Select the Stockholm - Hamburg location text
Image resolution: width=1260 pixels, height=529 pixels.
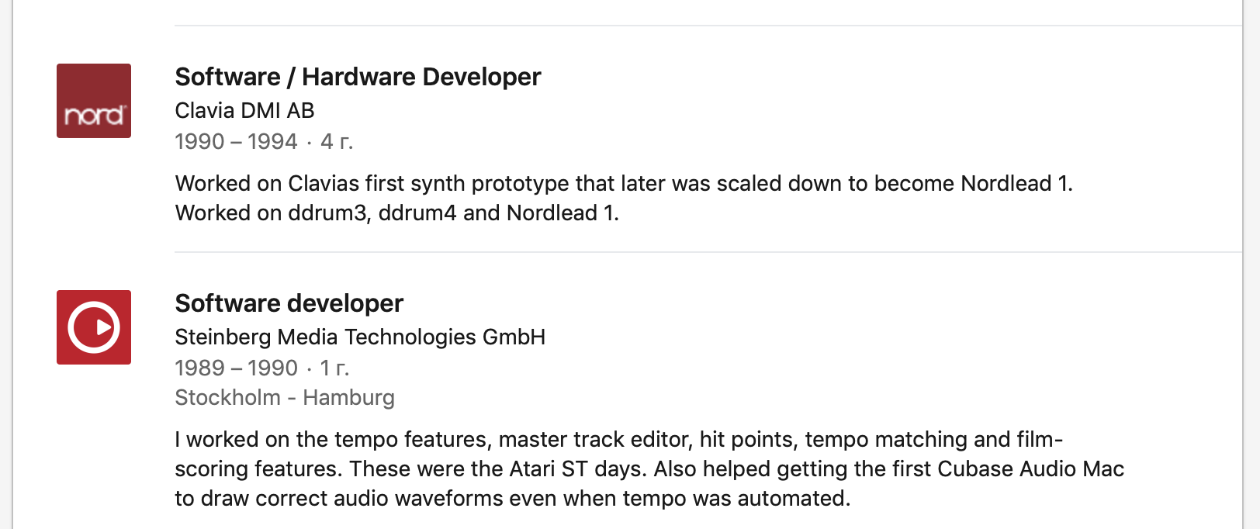(285, 398)
